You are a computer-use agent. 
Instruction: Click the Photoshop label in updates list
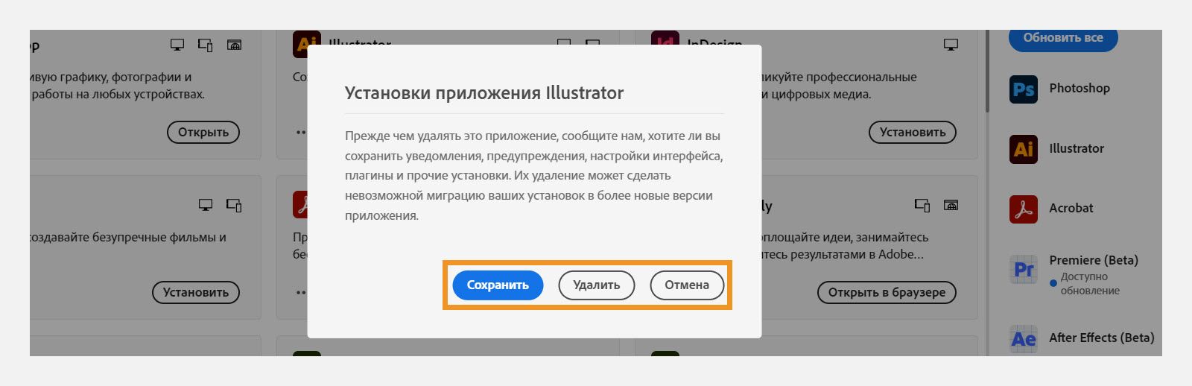click(1080, 88)
